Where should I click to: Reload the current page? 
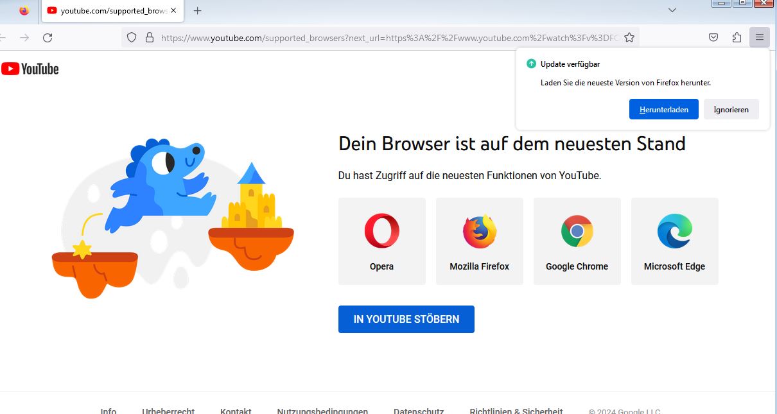pos(48,38)
